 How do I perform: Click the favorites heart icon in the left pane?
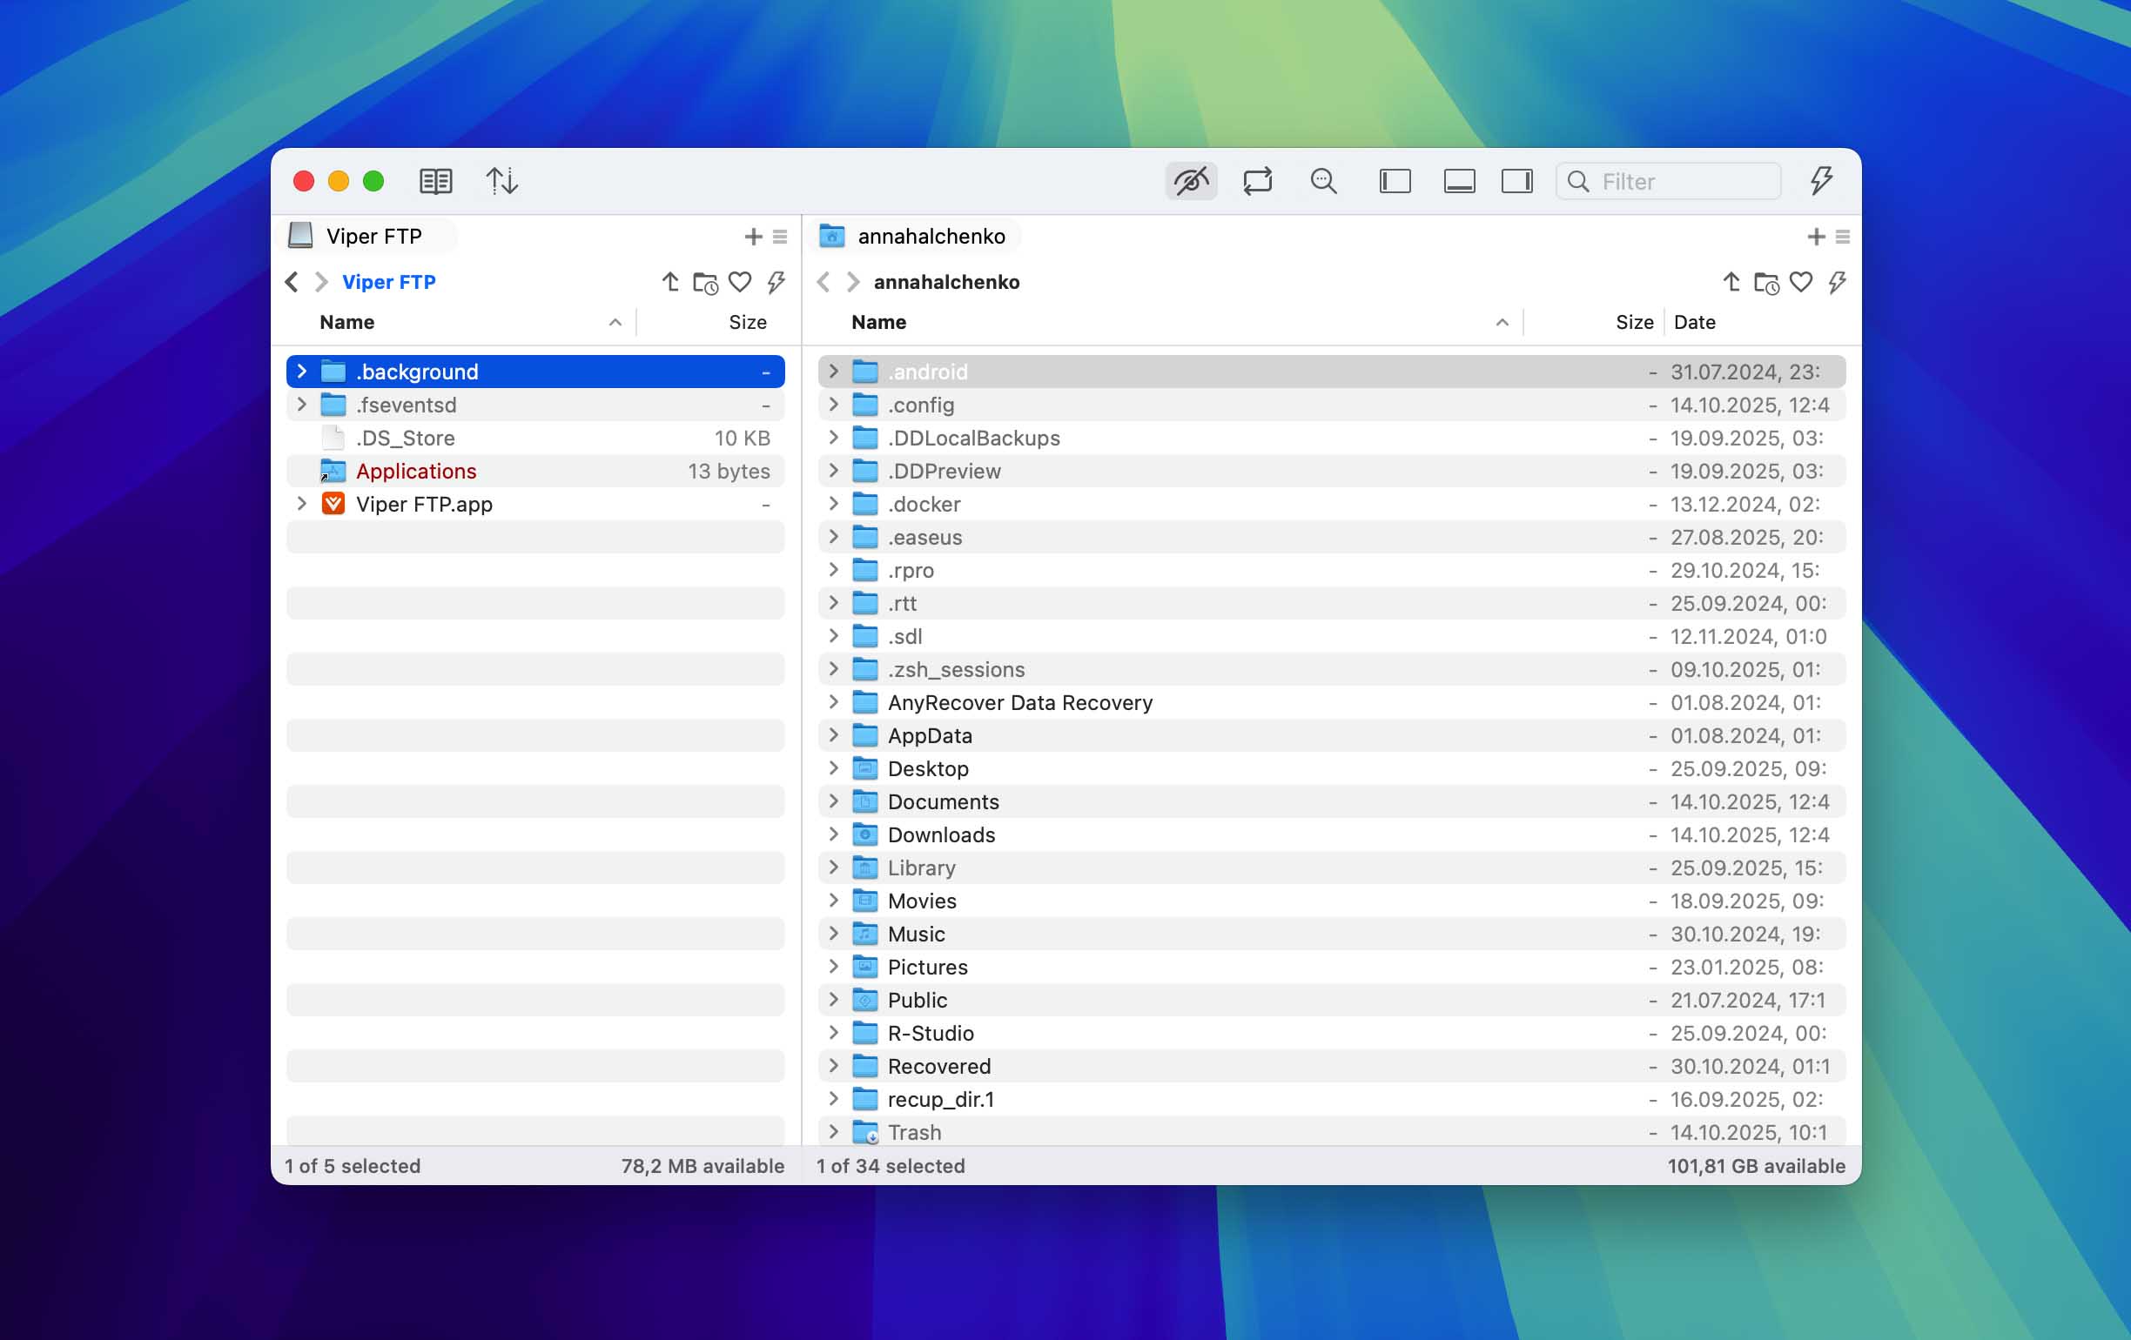pyautogui.click(x=740, y=282)
